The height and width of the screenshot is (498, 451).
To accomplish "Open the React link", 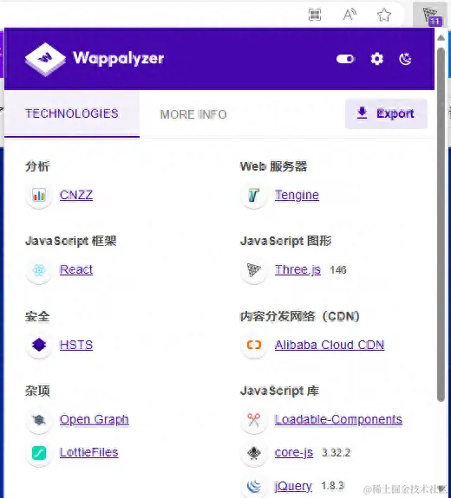I will point(76,269).
